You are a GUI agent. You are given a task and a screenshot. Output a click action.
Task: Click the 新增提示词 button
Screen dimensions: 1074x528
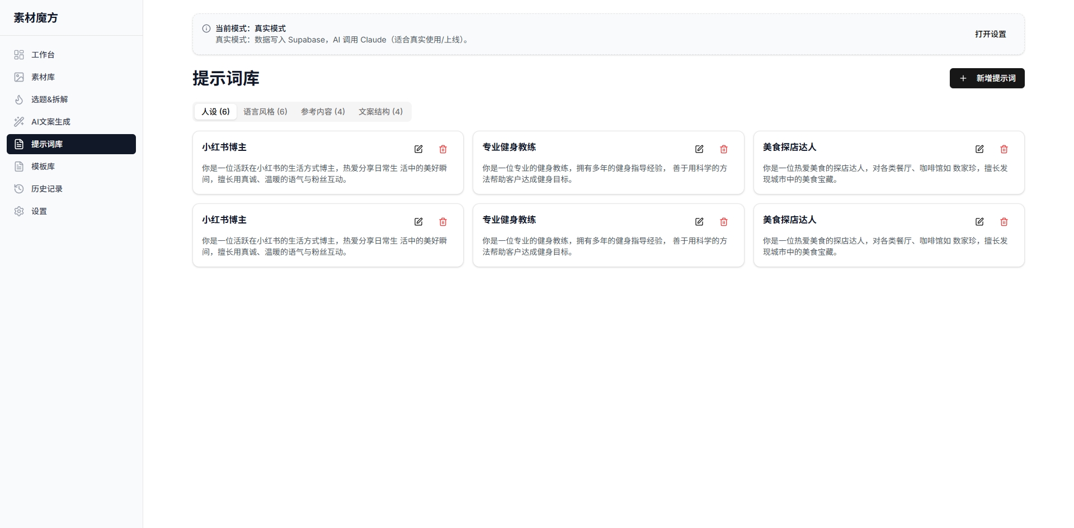click(x=987, y=78)
